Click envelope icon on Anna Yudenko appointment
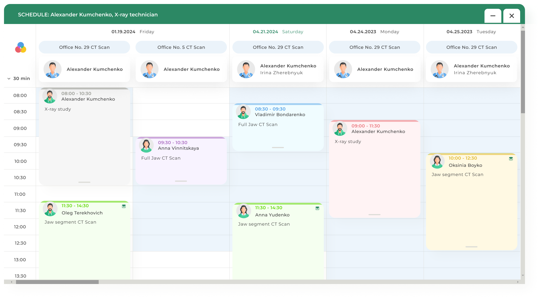This screenshot has width=541, height=300. pyautogui.click(x=317, y=208)
